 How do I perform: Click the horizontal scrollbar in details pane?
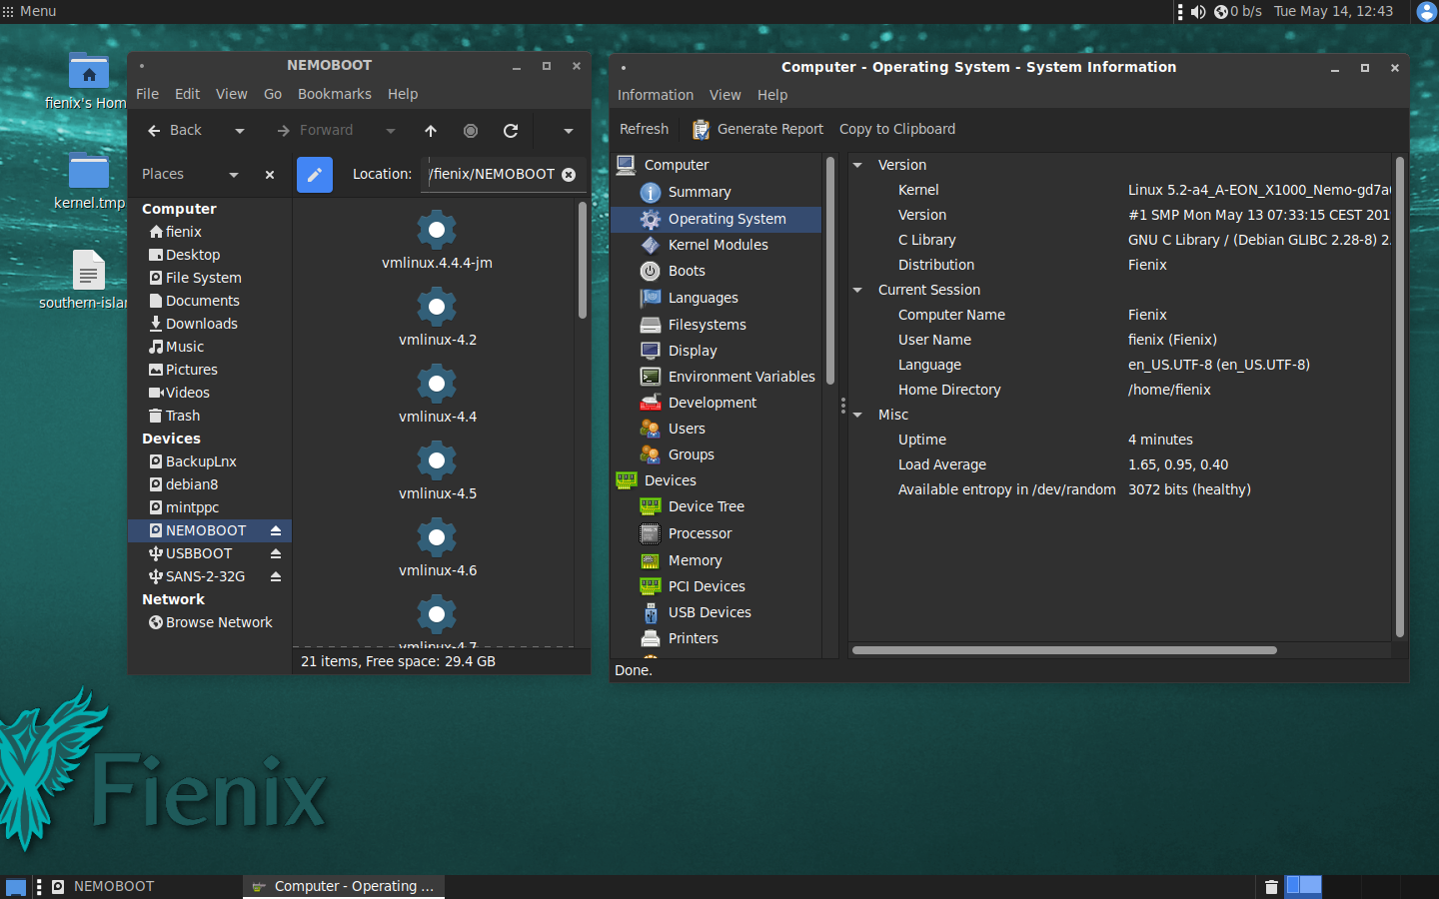(1063, 650)
